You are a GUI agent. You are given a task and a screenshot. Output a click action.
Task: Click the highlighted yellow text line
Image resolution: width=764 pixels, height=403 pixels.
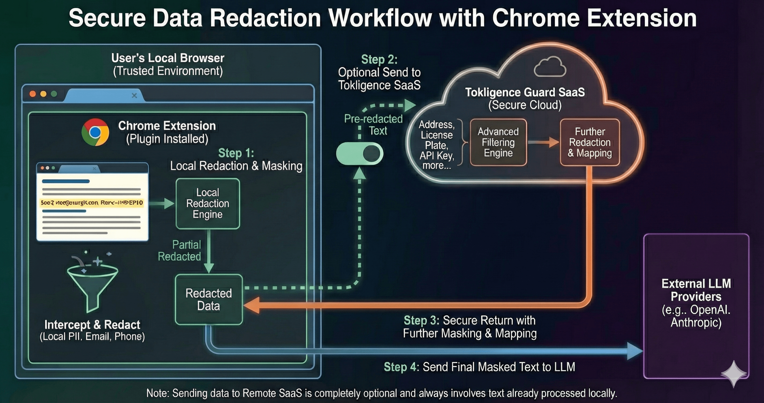(x=92, y=203)
